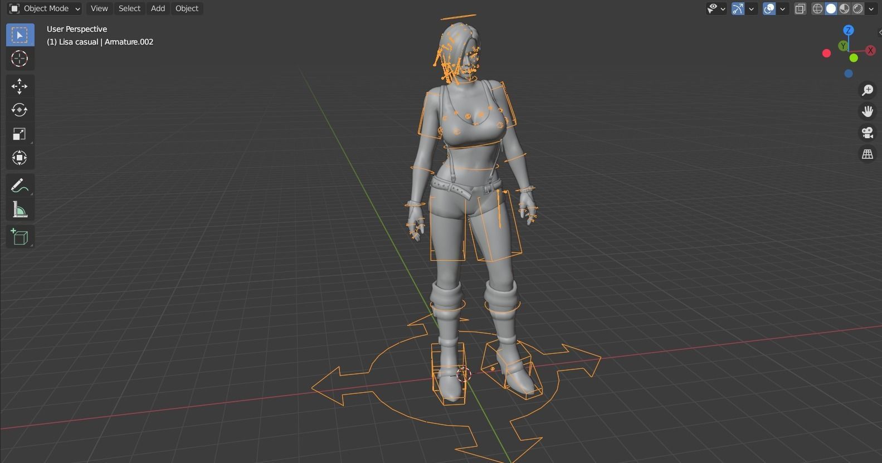Click the light green negative Y gizmo dot
This screenshot has width=882, height=463.
[854, 58]
